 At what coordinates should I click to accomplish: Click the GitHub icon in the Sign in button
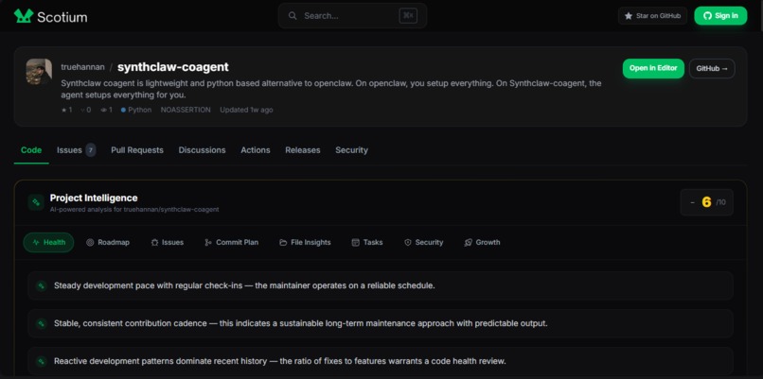[x=707, y=15]
